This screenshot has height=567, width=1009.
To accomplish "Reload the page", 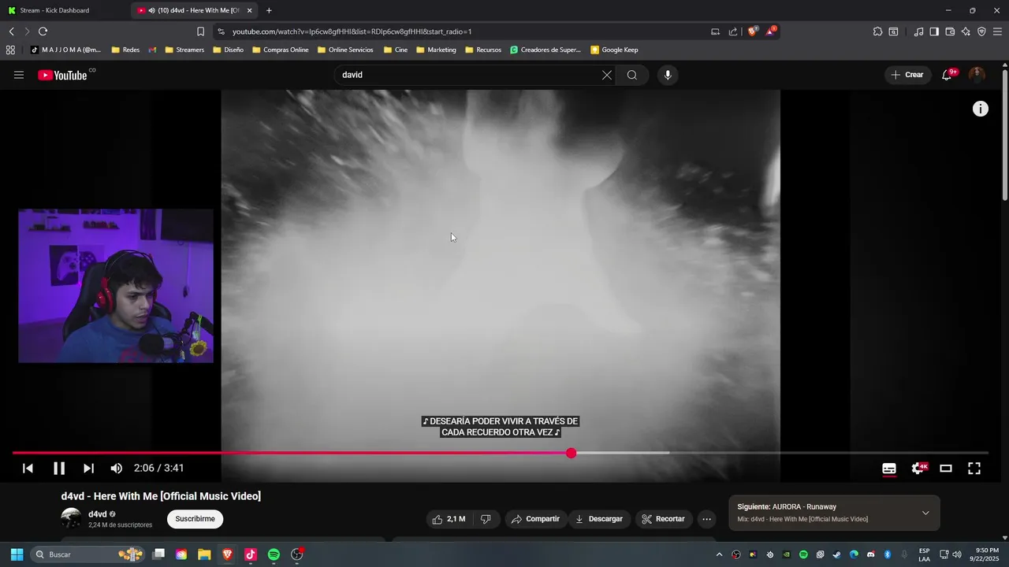I will (x=43, y=31).
